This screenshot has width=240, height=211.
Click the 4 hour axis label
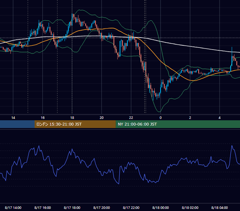tap(220, 118)
